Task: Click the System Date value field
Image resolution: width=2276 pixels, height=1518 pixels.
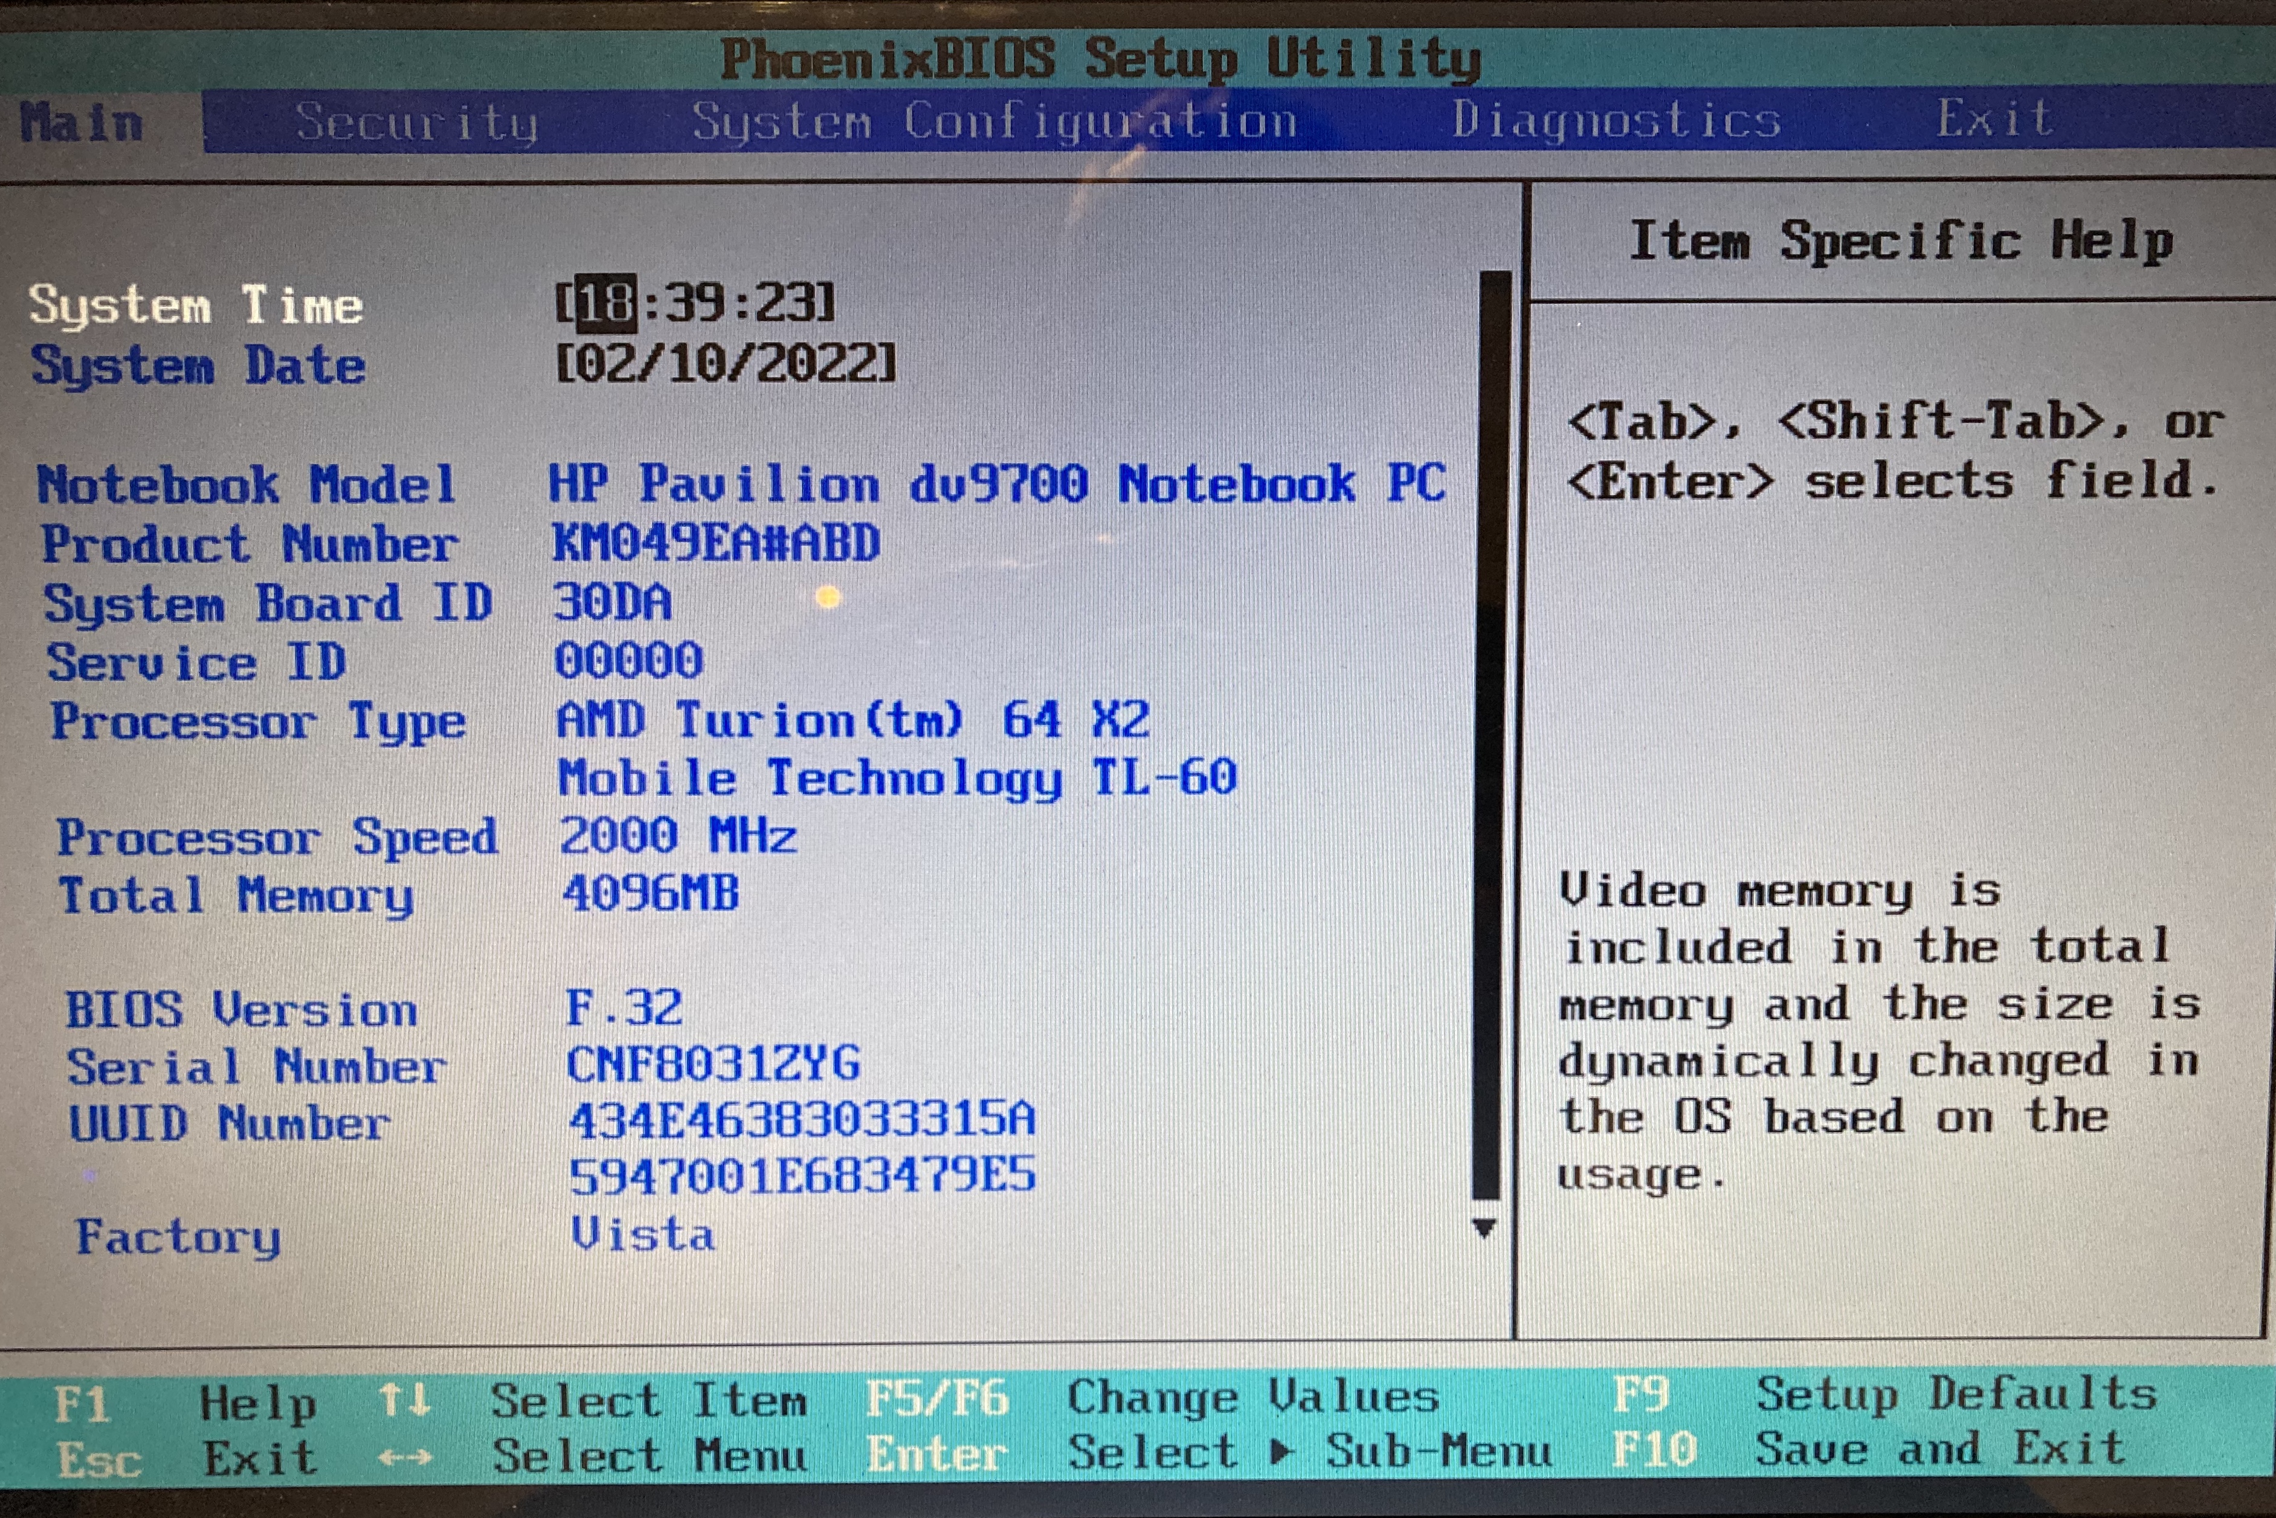Action: tap(726, 365)
